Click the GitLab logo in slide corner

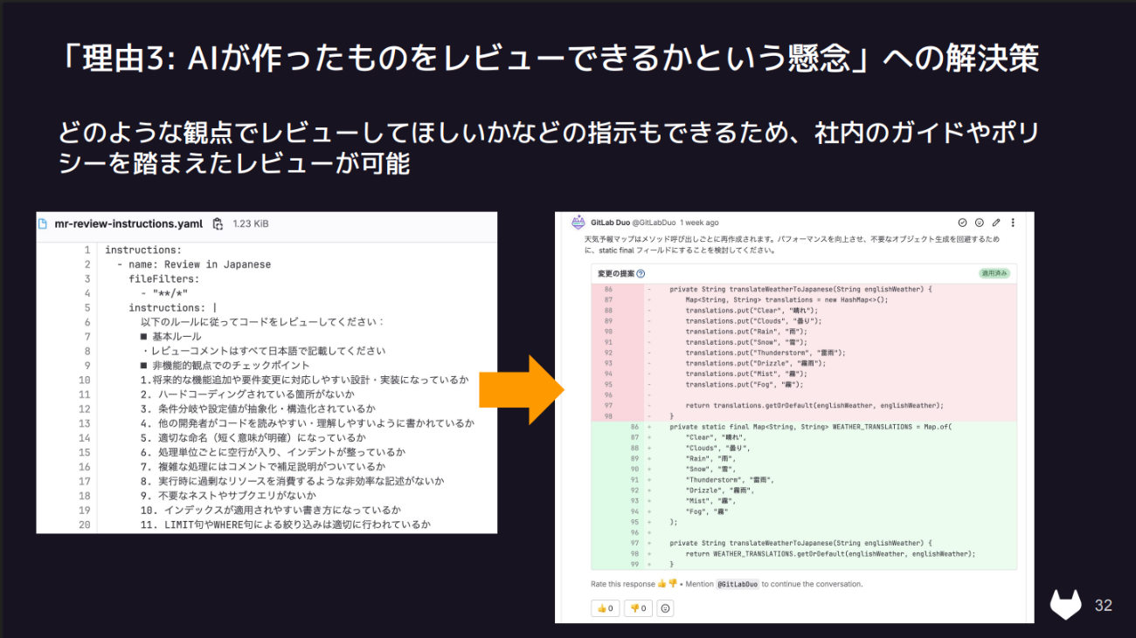tap(1066, 604)
